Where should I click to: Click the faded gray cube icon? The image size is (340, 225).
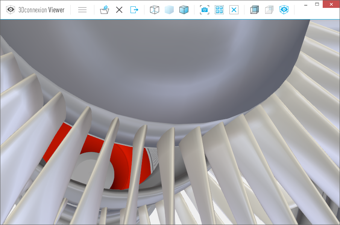pyautogui.click(x=269, y=10)
